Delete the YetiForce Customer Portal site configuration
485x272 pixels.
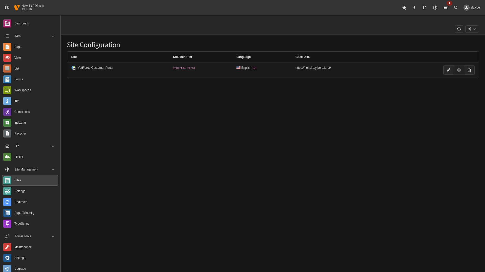[x=469, y=70]
